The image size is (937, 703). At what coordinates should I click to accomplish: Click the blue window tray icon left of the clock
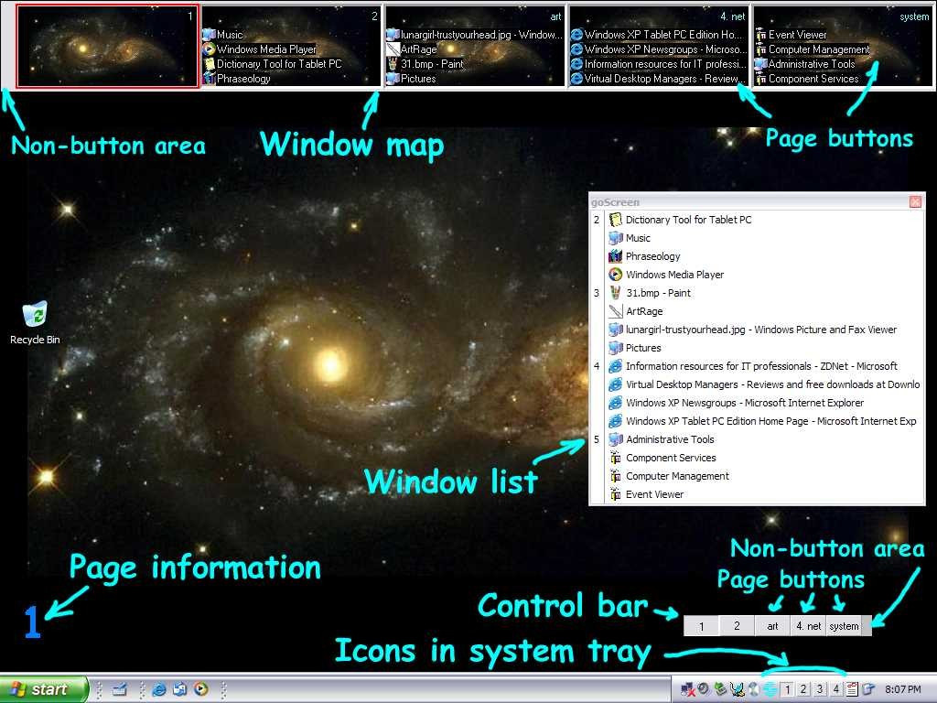tap(868, 690)
